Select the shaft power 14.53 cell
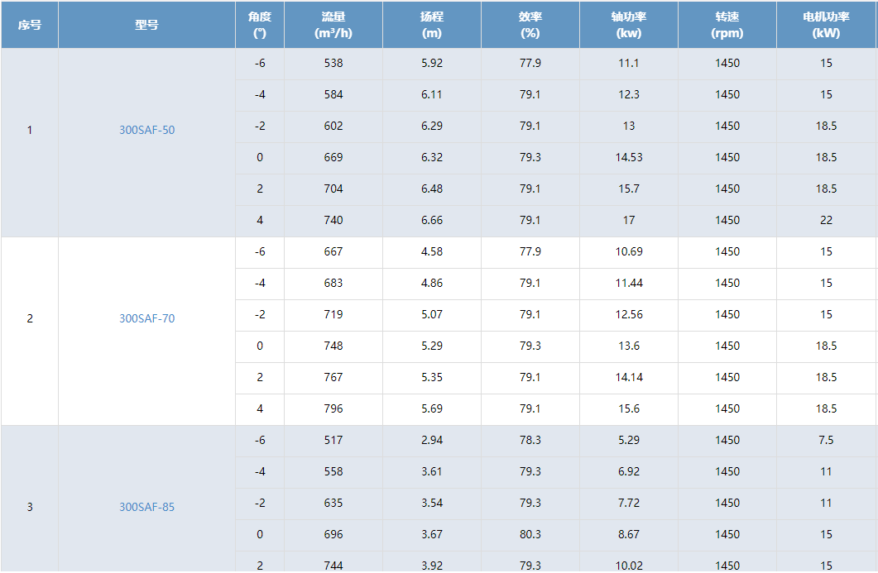The image size is (878, 573). (629, 157)
